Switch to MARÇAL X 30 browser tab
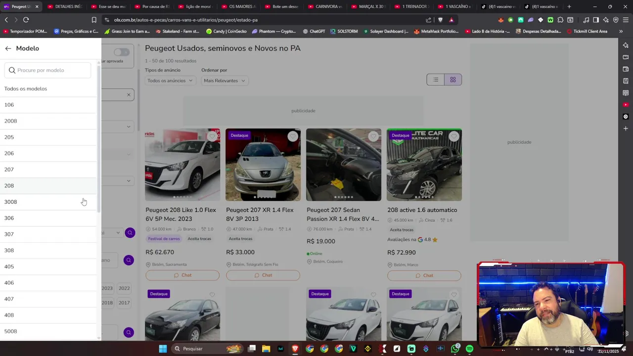Viewport: 633px width, 356px height. pos(369,6)
